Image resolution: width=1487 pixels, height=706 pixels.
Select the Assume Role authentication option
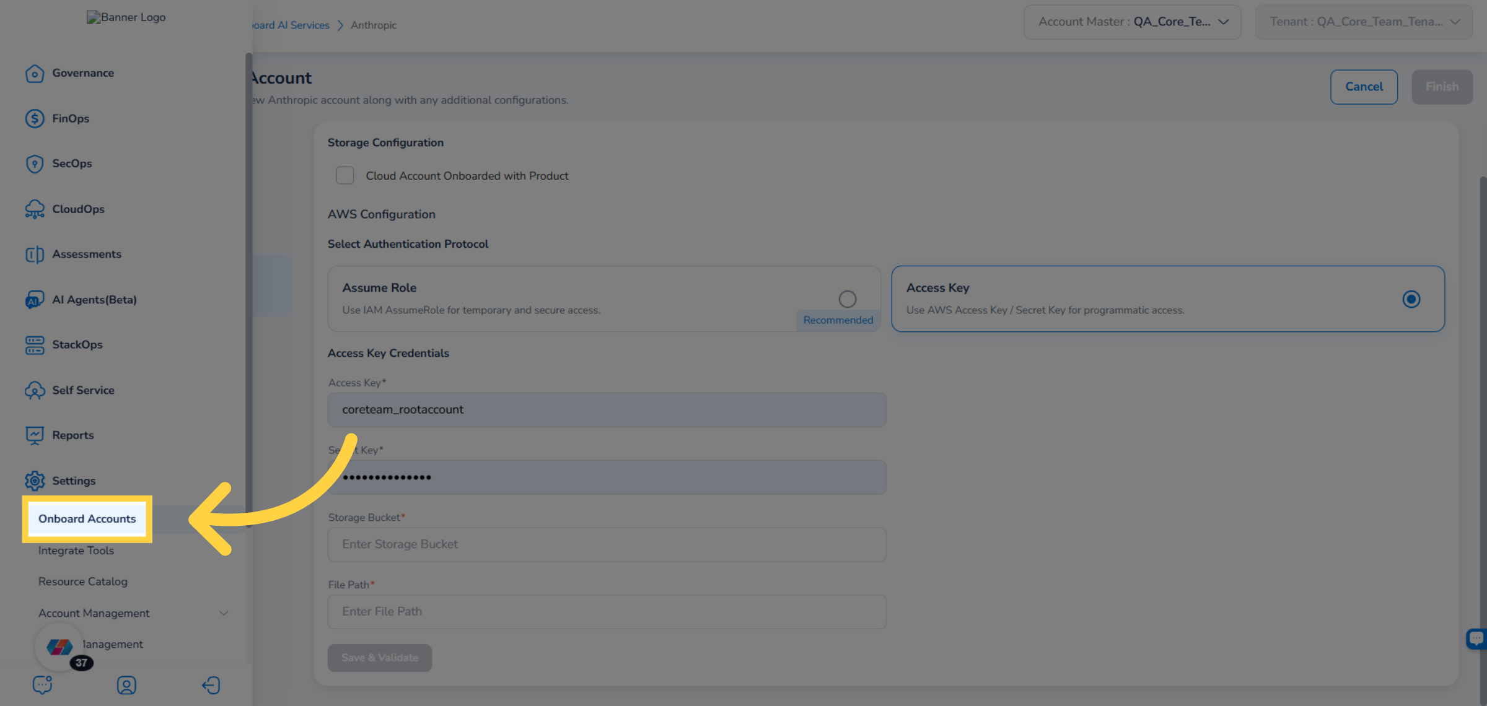(x=847, y=299)
